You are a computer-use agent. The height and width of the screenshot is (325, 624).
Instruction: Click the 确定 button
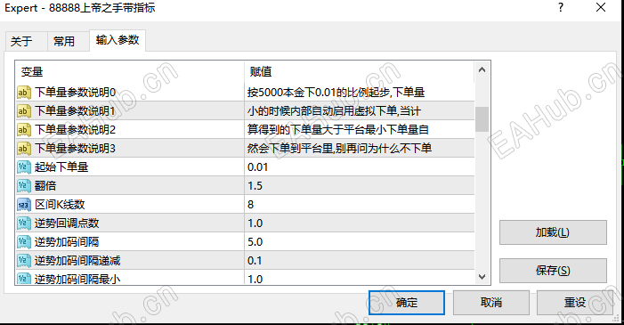pos(406,303)
